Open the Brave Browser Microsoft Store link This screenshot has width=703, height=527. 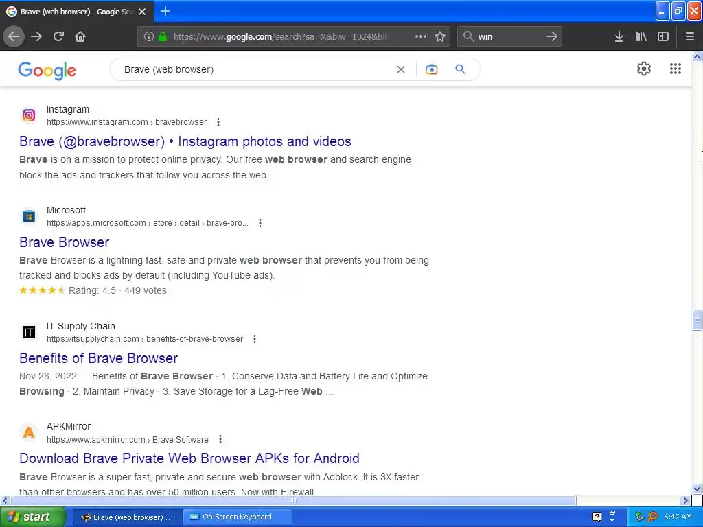tap(64, 242)
